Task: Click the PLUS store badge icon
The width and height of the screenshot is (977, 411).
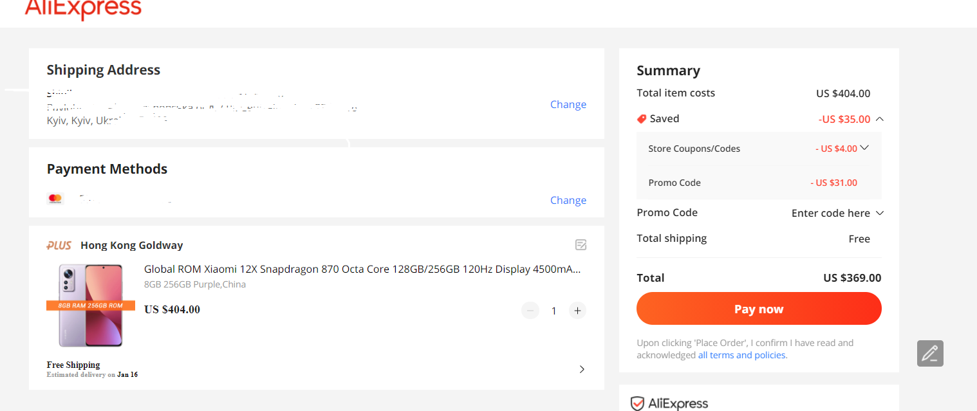Action: [x=59, y=245]
